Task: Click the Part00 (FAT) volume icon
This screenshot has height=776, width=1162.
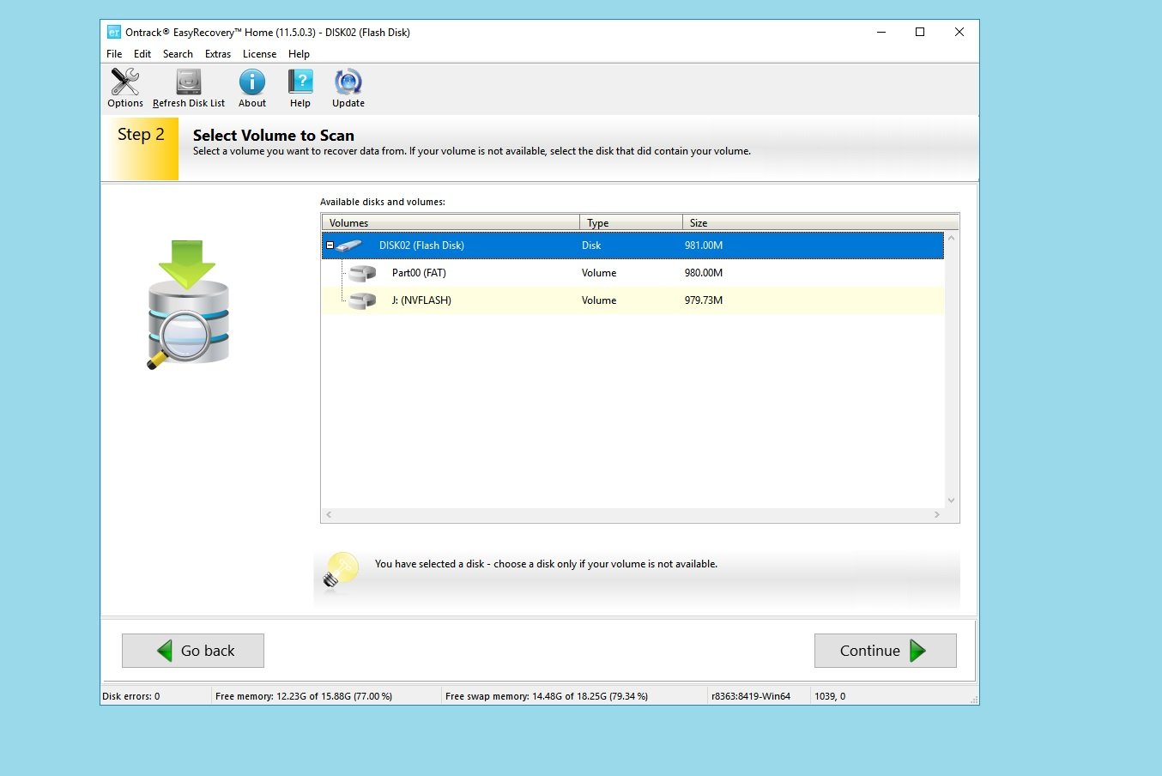Action: (362, 273)
